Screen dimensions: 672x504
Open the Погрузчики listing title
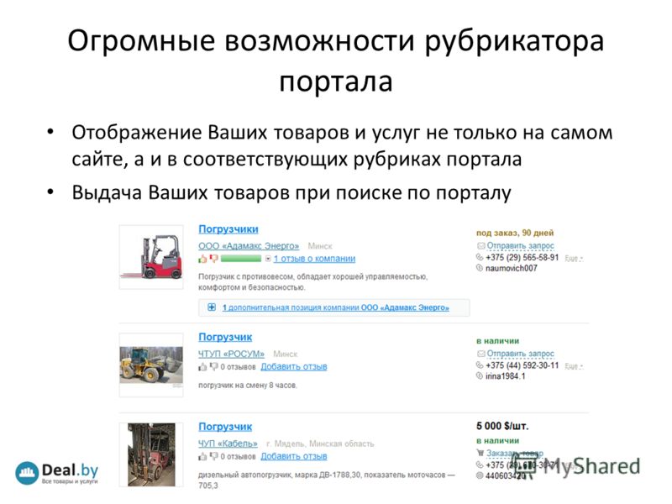(228, 229)
